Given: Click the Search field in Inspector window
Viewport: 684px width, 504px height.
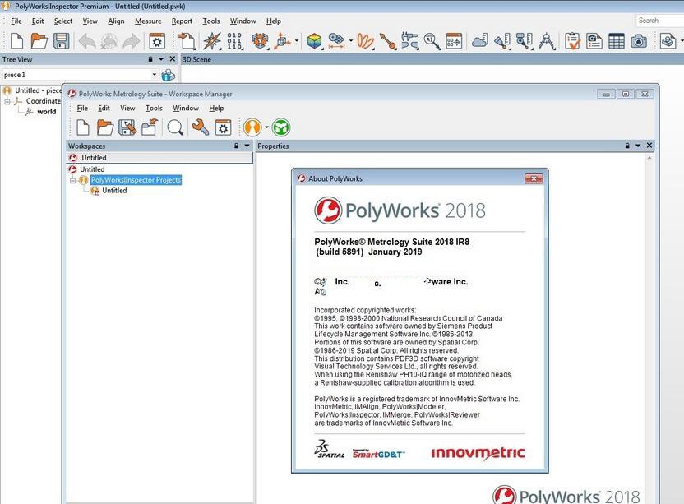Looking at the screenshot, I should click(659, 21).
